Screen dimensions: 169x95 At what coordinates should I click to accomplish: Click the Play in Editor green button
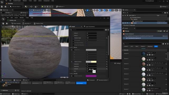(x=43, y=7)
